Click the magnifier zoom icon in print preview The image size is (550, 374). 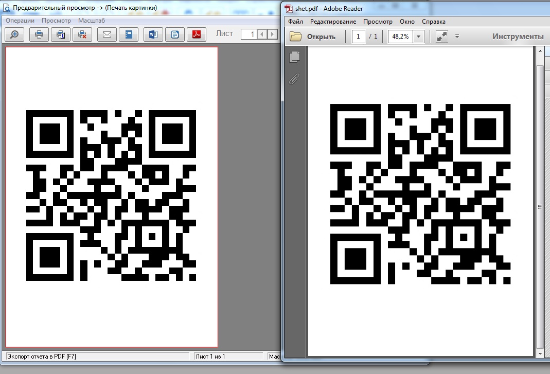pos(15,34)
